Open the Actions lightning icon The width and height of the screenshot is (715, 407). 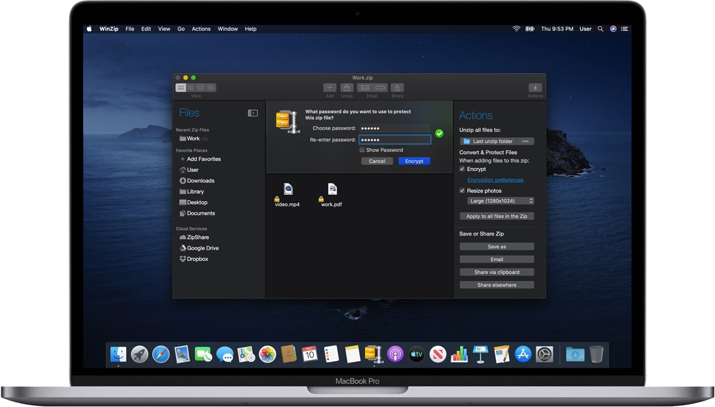point(535,88)
